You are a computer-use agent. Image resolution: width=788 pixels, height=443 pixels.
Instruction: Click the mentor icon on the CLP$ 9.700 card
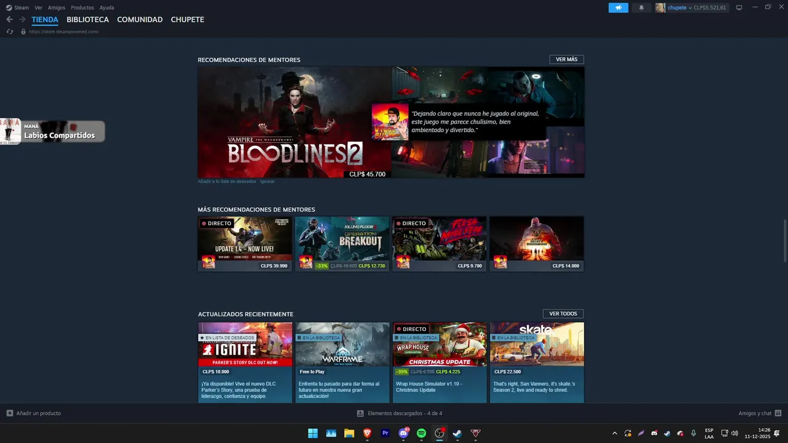pos(403,262)
